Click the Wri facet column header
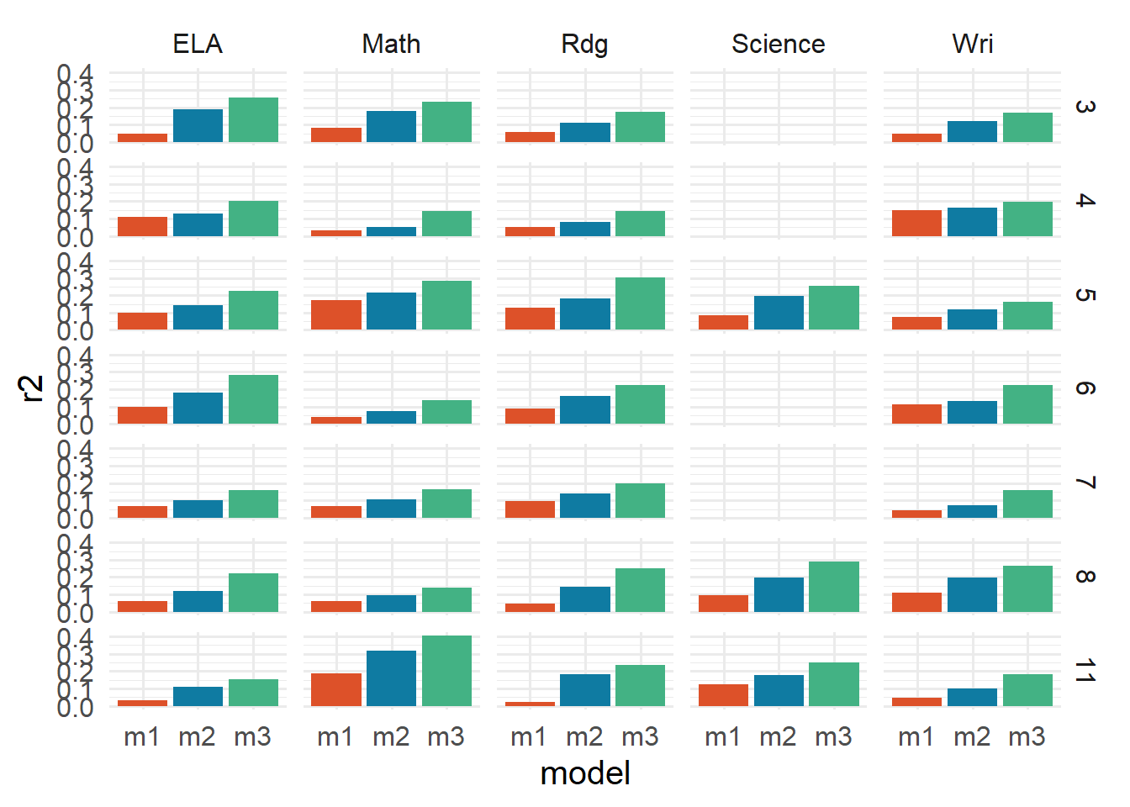The image size is (1130, 807). coord(972,44)
